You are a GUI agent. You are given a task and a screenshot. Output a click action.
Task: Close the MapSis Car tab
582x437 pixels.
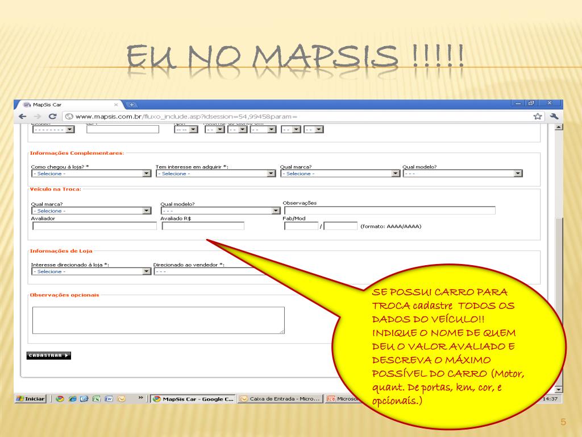coord(116,105)
